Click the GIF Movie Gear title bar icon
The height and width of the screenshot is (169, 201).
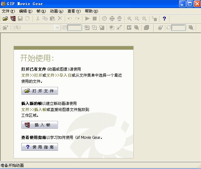pos(3,4)
